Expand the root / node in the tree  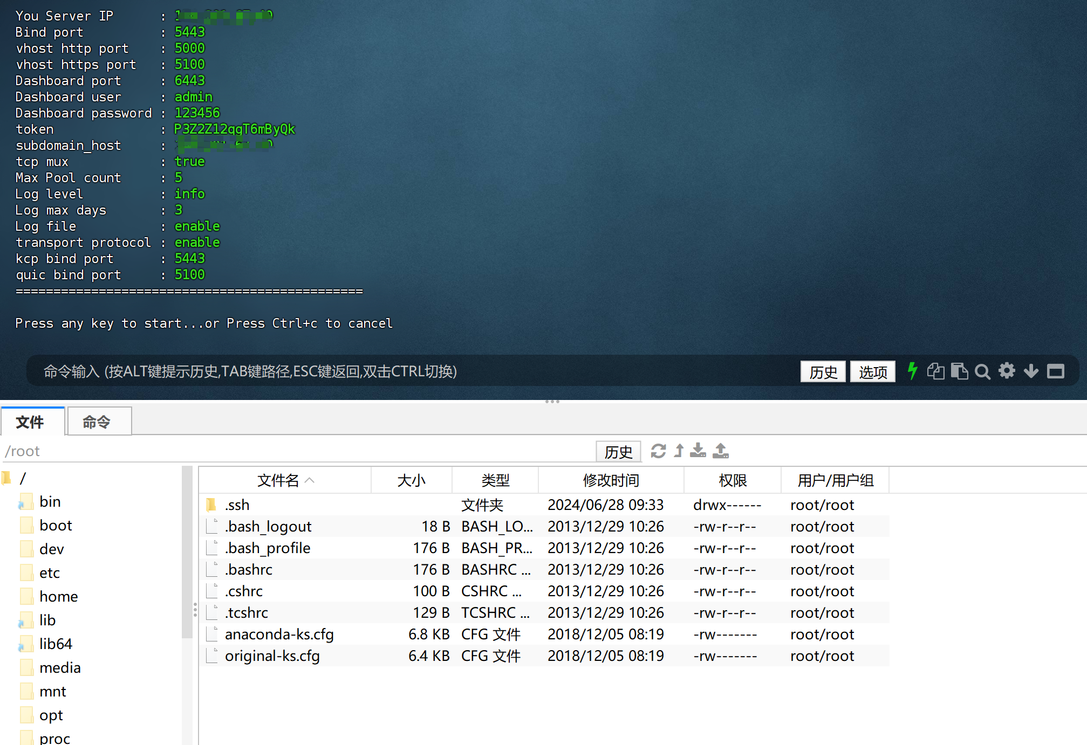23,478
